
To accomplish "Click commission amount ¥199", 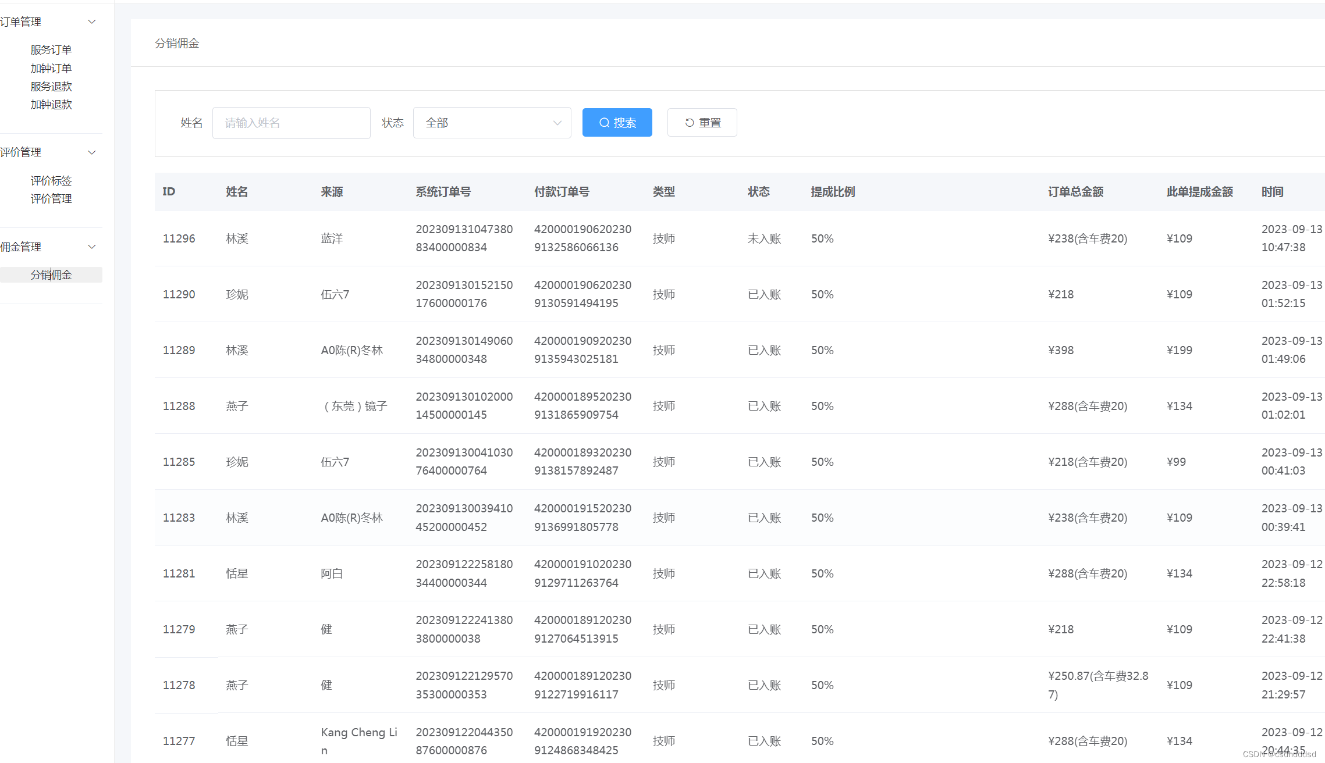I will [1180, 350].
